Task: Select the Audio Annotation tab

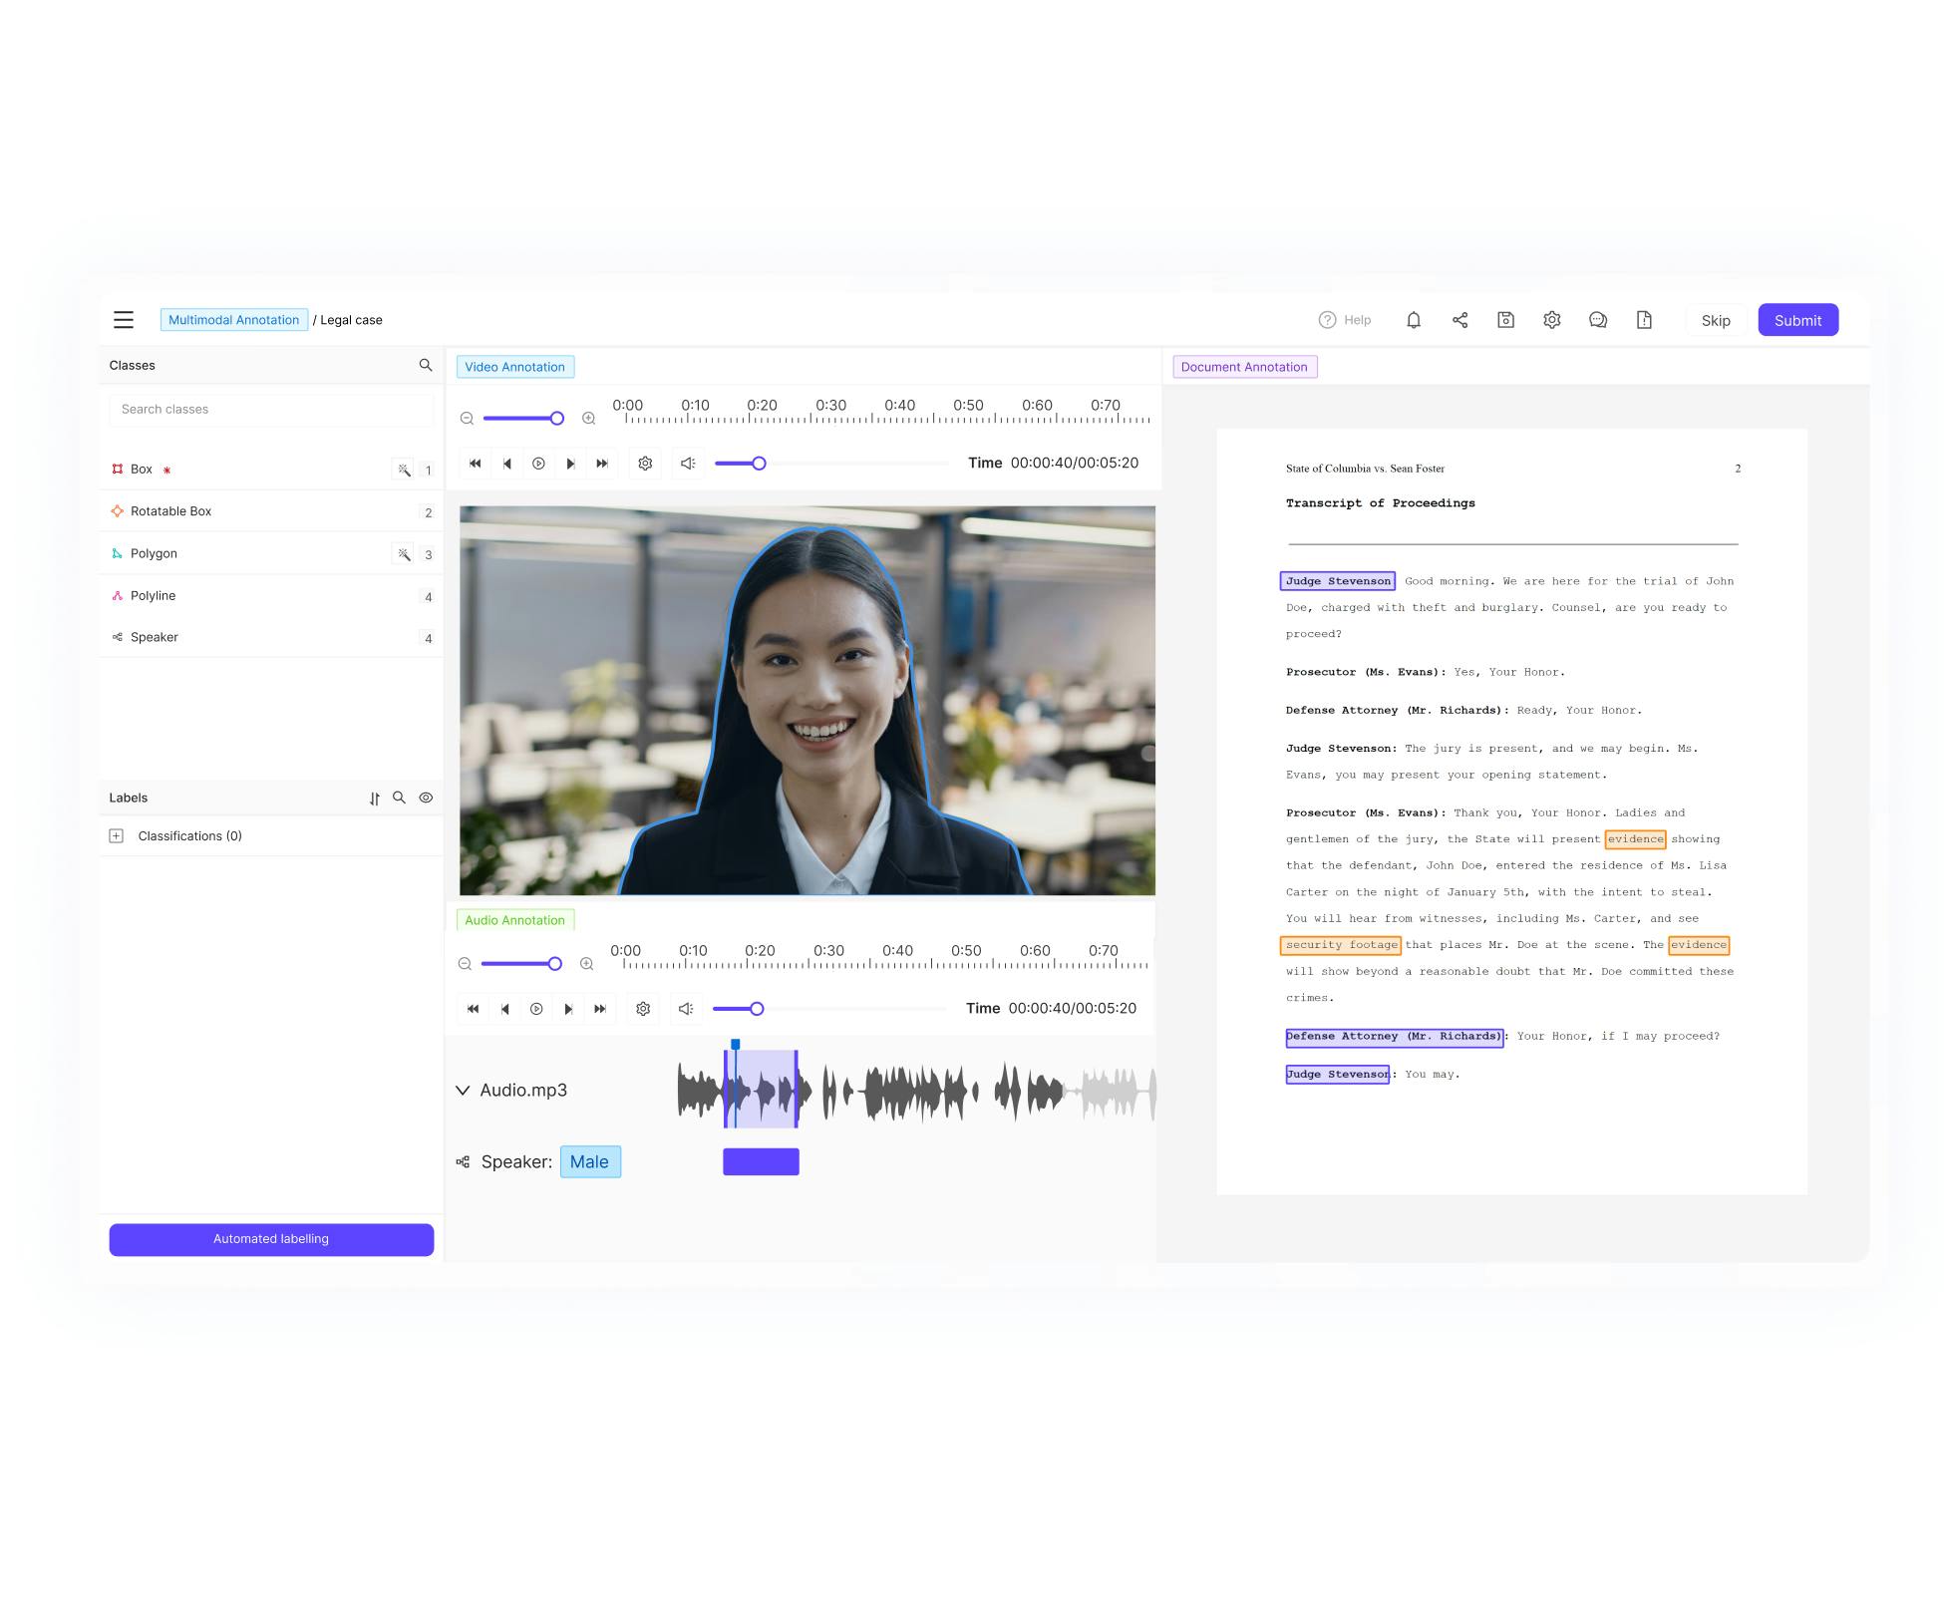Action: (515, 920)
